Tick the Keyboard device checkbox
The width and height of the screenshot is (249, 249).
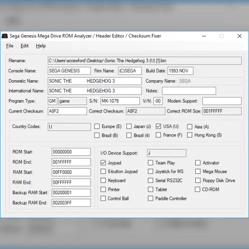(x=103, y=180)
